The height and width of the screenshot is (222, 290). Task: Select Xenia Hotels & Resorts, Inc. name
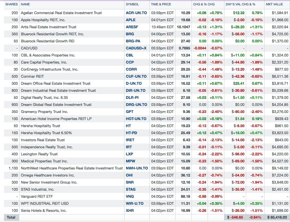44,210
